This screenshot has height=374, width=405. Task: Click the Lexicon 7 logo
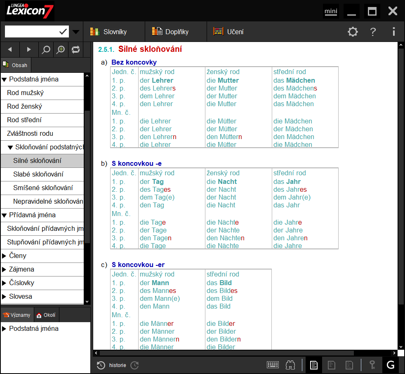pos(29,11)
